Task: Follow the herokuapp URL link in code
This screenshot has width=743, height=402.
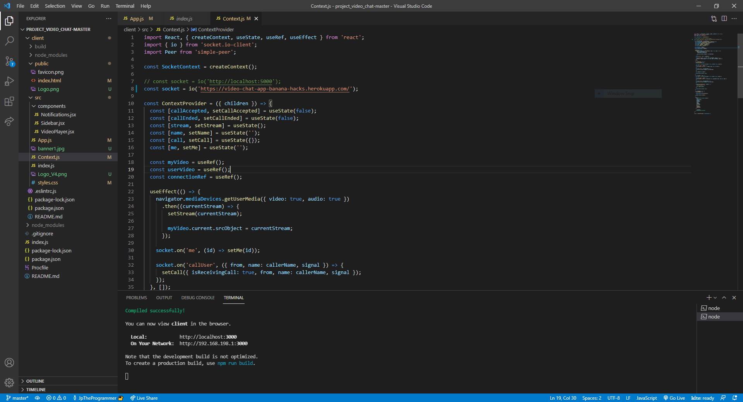Action: pyautogui.click(x=275, y=89)
